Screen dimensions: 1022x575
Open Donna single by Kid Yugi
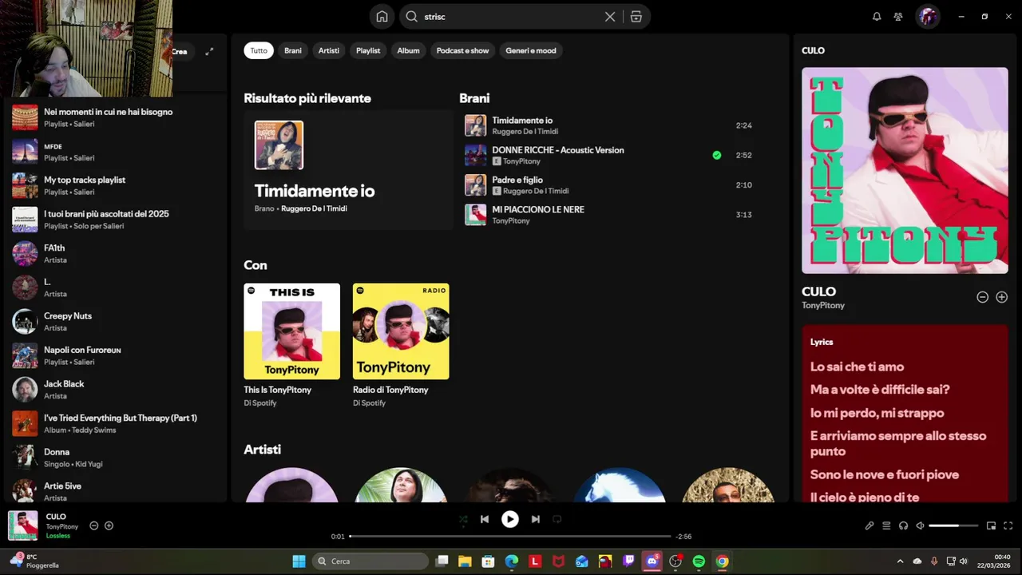(x=116, y=457)
